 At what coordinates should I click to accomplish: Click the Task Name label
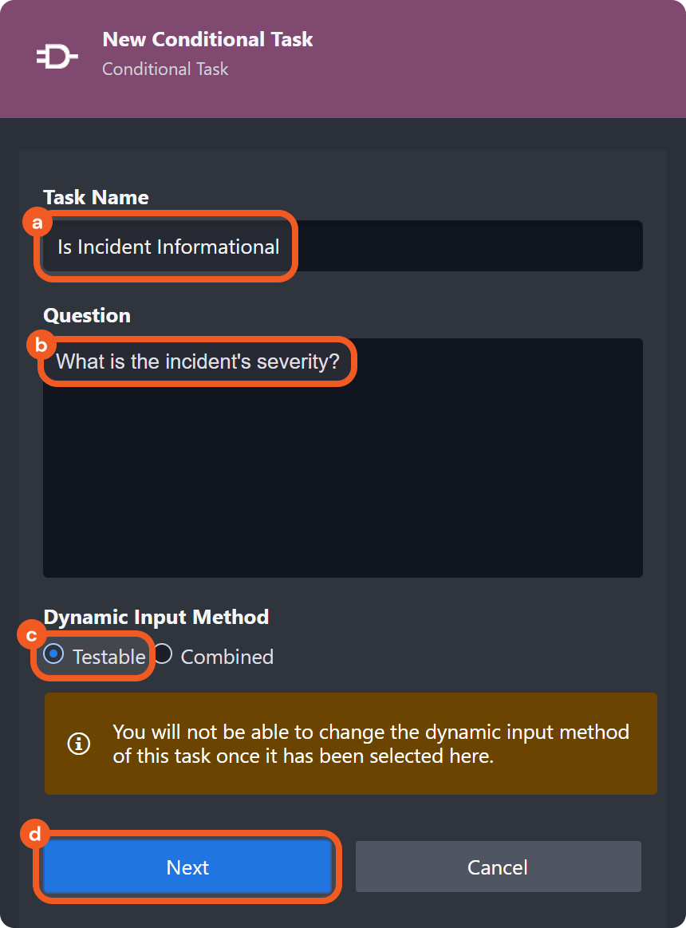coord(96,197)
